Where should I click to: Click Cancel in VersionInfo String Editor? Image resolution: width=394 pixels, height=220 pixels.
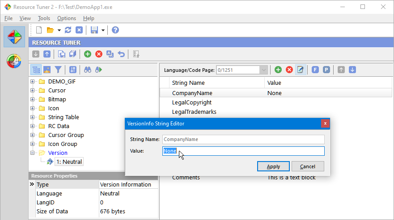308,166
